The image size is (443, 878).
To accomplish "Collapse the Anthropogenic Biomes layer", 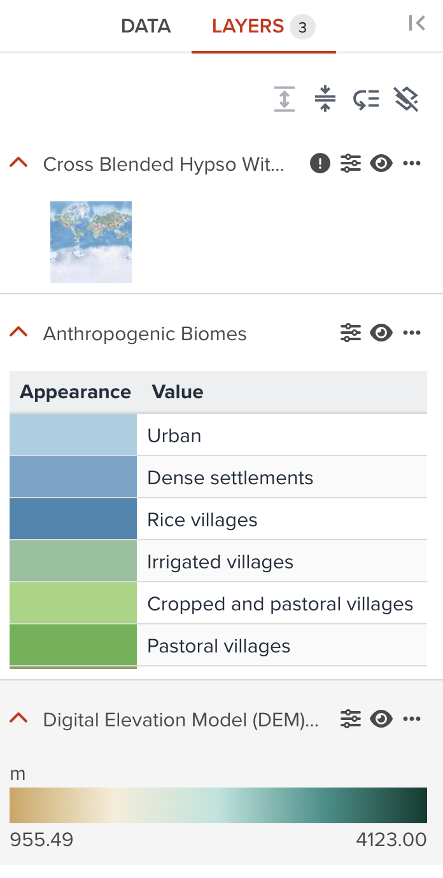I will tap(19, 332).
